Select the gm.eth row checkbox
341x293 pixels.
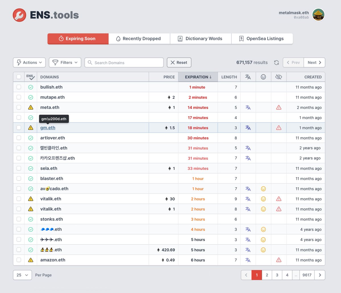[x=19, y=128]
